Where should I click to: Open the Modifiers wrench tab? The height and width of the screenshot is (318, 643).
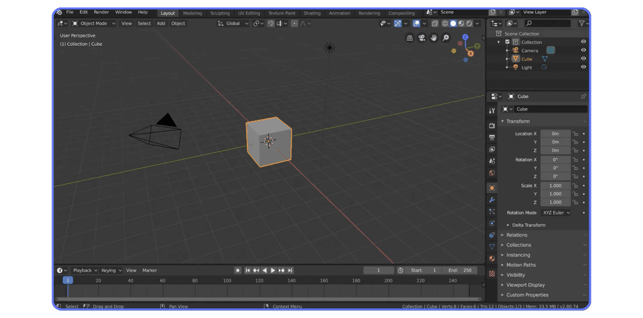492,200
